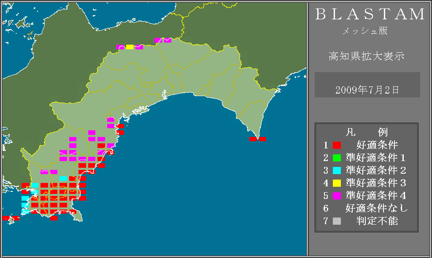The height and width of the screenshot is (258, 432).
Task: Click the BLASTAM title text
Action: (370, 14)
